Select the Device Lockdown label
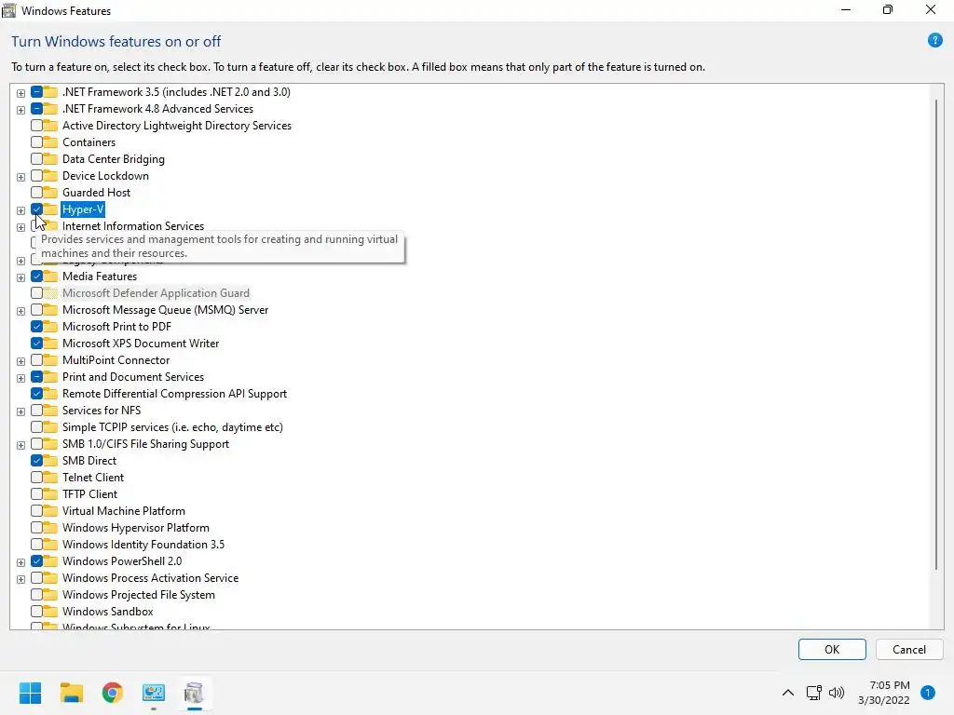Image resolution: width=954 pixels, height=715 pixels. pyautogui.click(x=105, y=176)
